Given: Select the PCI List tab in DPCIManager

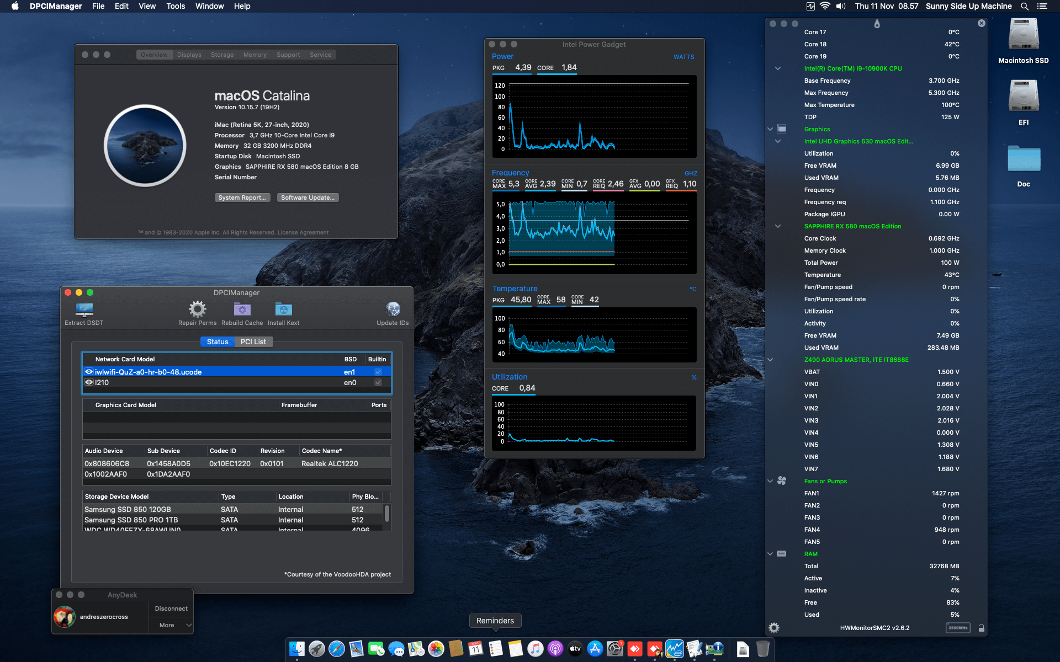Looking at the screenshot, I should pos(253,342).
